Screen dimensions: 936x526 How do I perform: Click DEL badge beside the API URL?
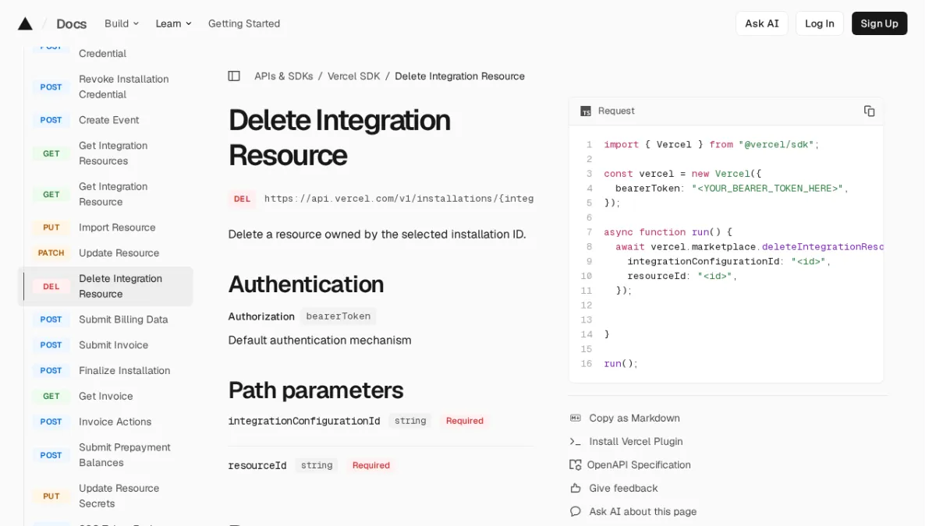[242, 199]
